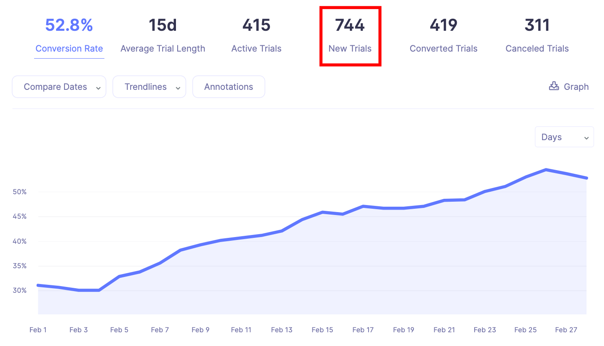Select the Canceled Trials metric
The height and width of the screenshot is (346, 604).
coord(537,49)
